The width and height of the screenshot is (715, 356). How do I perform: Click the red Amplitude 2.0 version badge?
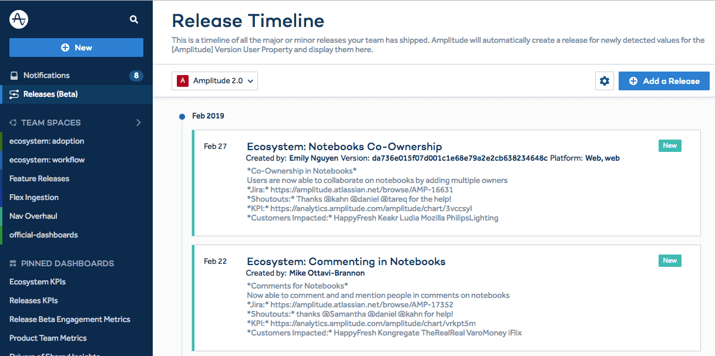click(x=182, y=80)
